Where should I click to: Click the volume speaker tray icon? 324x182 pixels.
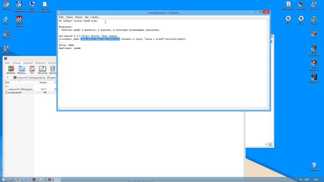pyautogui.click(x=301, y=180)
